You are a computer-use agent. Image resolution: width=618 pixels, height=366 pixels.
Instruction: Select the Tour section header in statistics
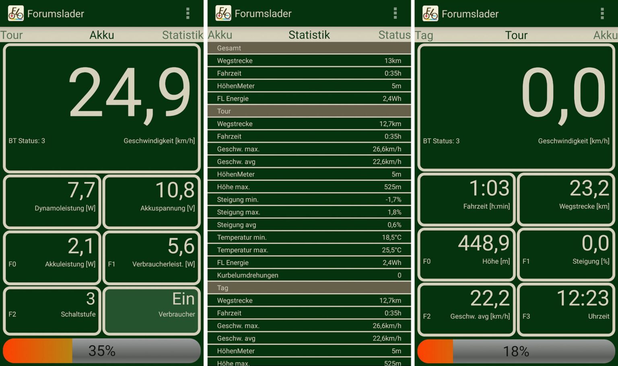click(309, 111)
